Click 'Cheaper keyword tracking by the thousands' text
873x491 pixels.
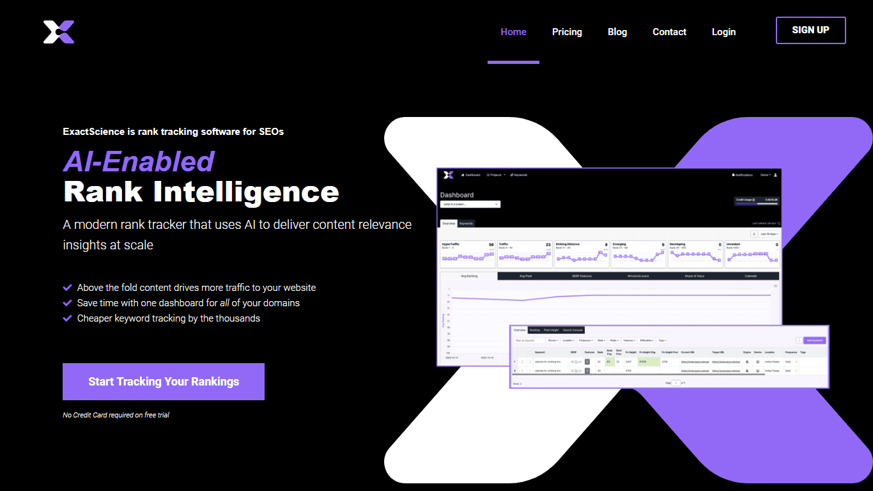(x=169, y=318)
